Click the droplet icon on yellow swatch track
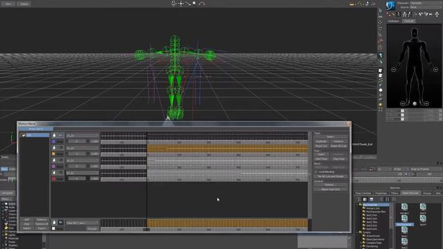This screenshot has width=443, height=249. [54, 147]
